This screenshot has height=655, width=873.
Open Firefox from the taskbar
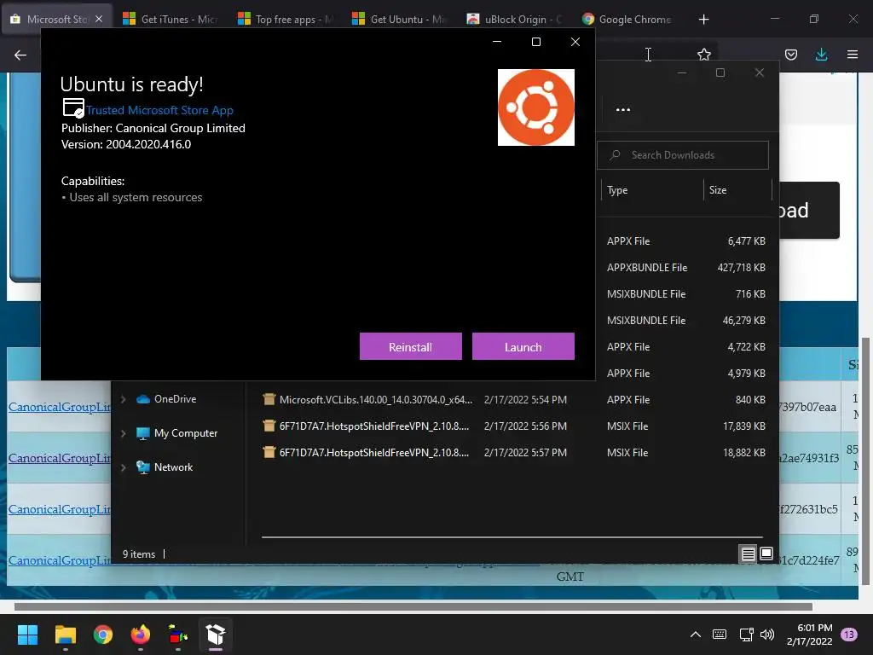click(141, 635)
